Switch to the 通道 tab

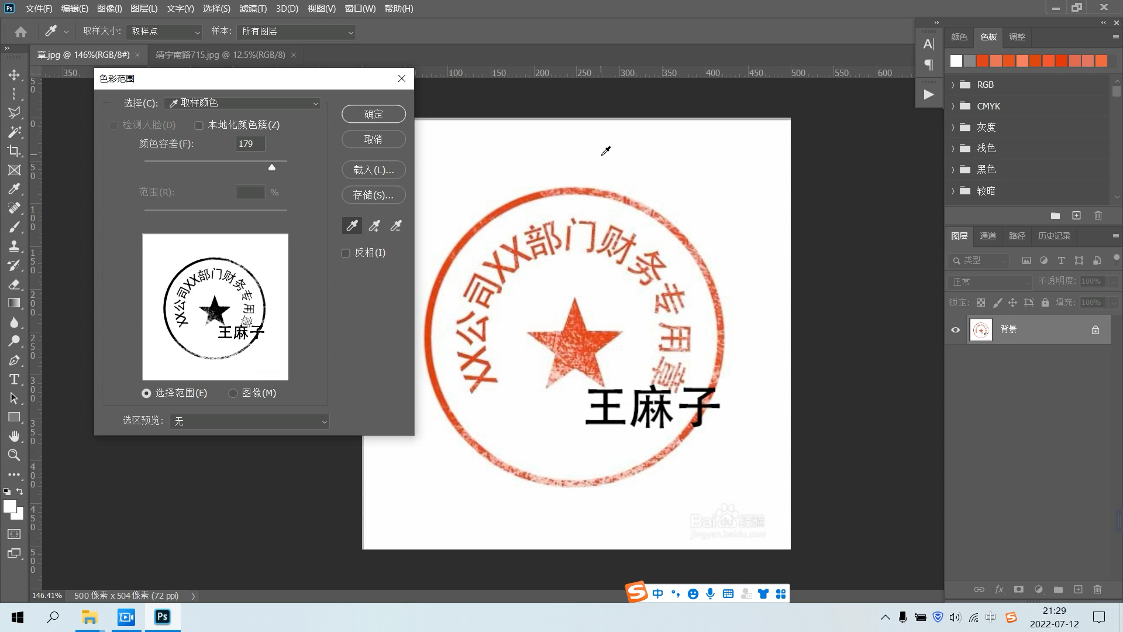[x=987, y=236]
